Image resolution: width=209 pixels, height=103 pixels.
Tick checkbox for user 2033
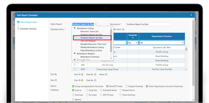coord(75,69)
